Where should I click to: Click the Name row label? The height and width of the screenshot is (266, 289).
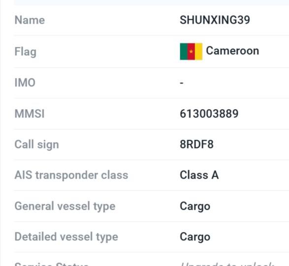coord(30,20)
